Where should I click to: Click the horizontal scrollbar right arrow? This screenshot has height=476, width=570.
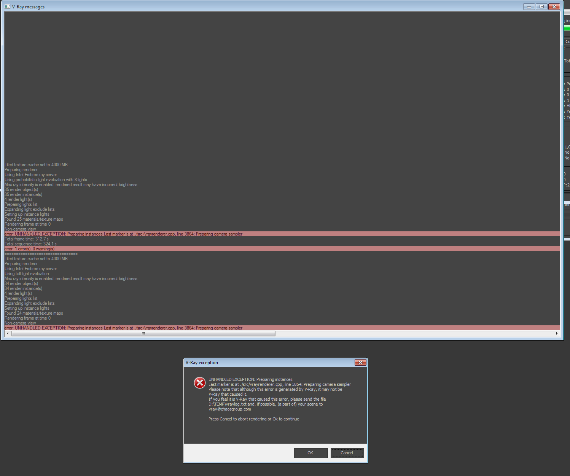pos(557,333)
